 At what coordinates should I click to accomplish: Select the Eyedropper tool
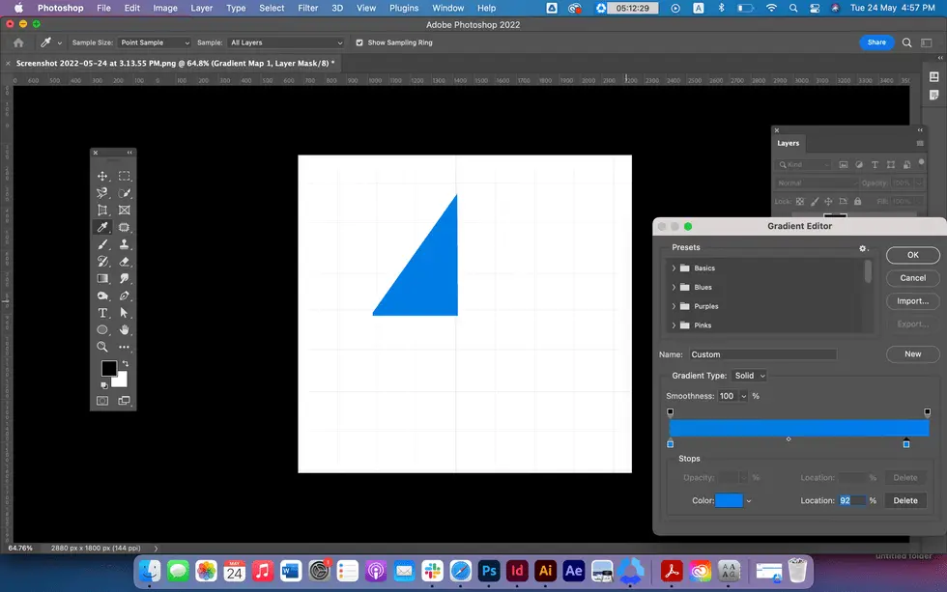tap(101, 227)
